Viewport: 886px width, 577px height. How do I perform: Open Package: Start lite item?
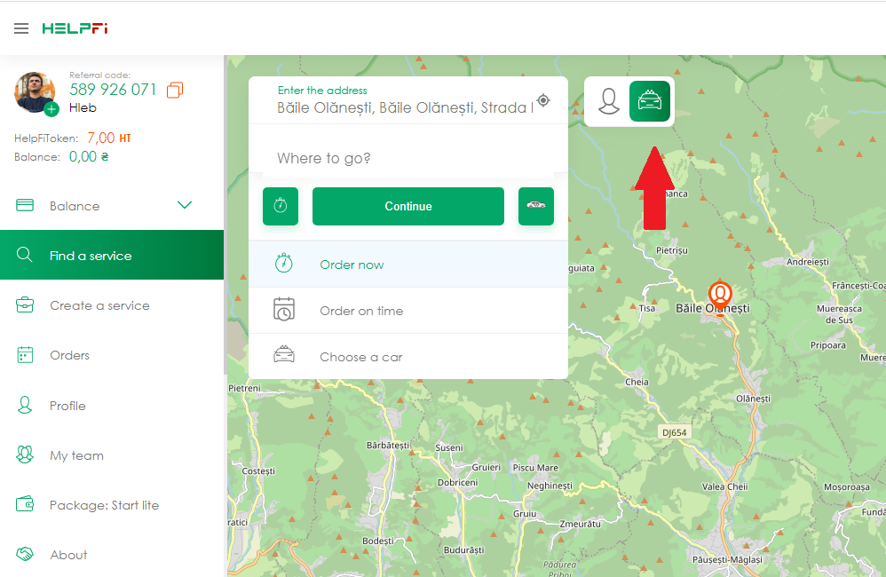[104, 505]
